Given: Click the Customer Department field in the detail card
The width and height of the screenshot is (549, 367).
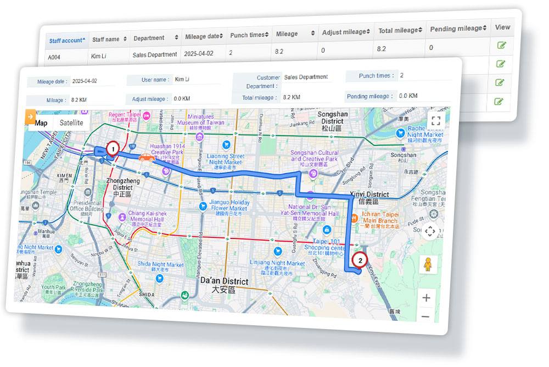Looking at the screenshot, I should [x=306, y=77].
